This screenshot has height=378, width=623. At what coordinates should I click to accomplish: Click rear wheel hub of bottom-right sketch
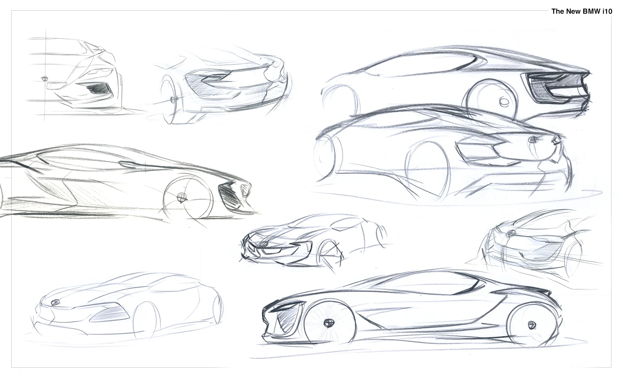pos(532,325)
